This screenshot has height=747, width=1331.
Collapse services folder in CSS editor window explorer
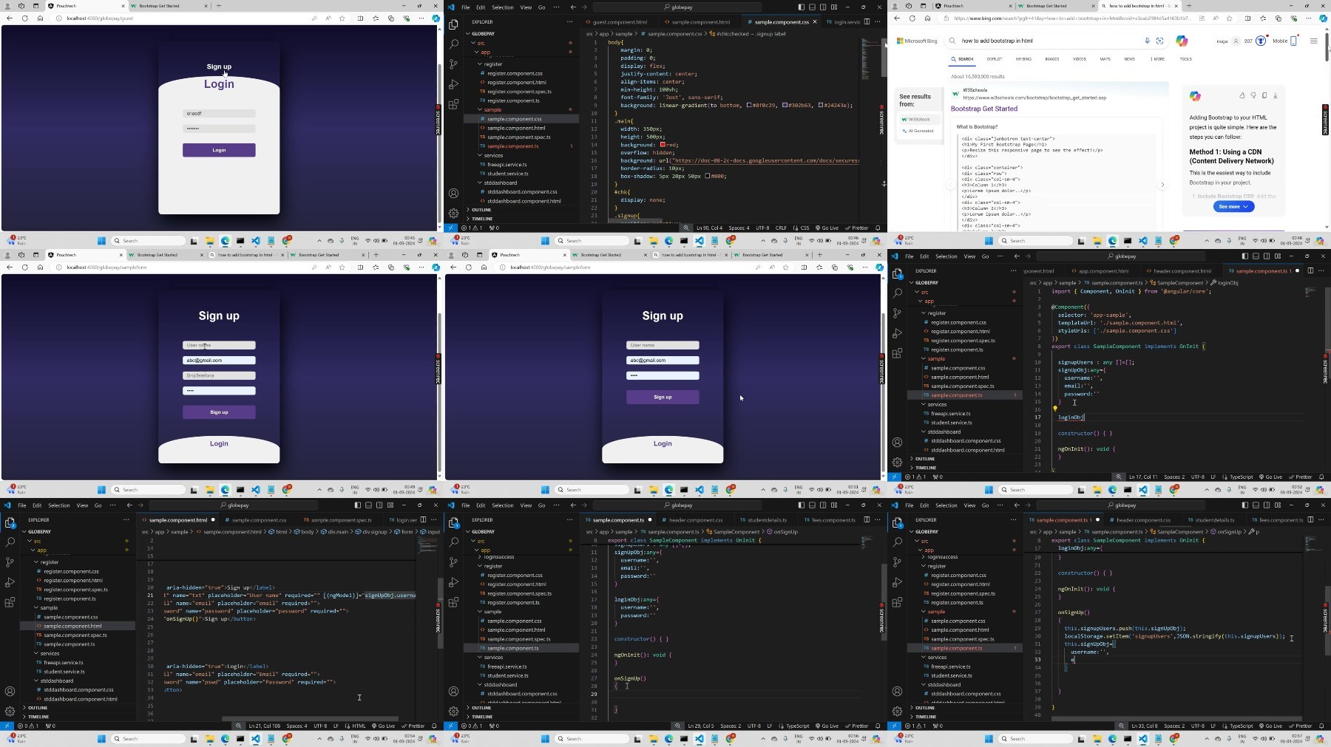point(480,156)
